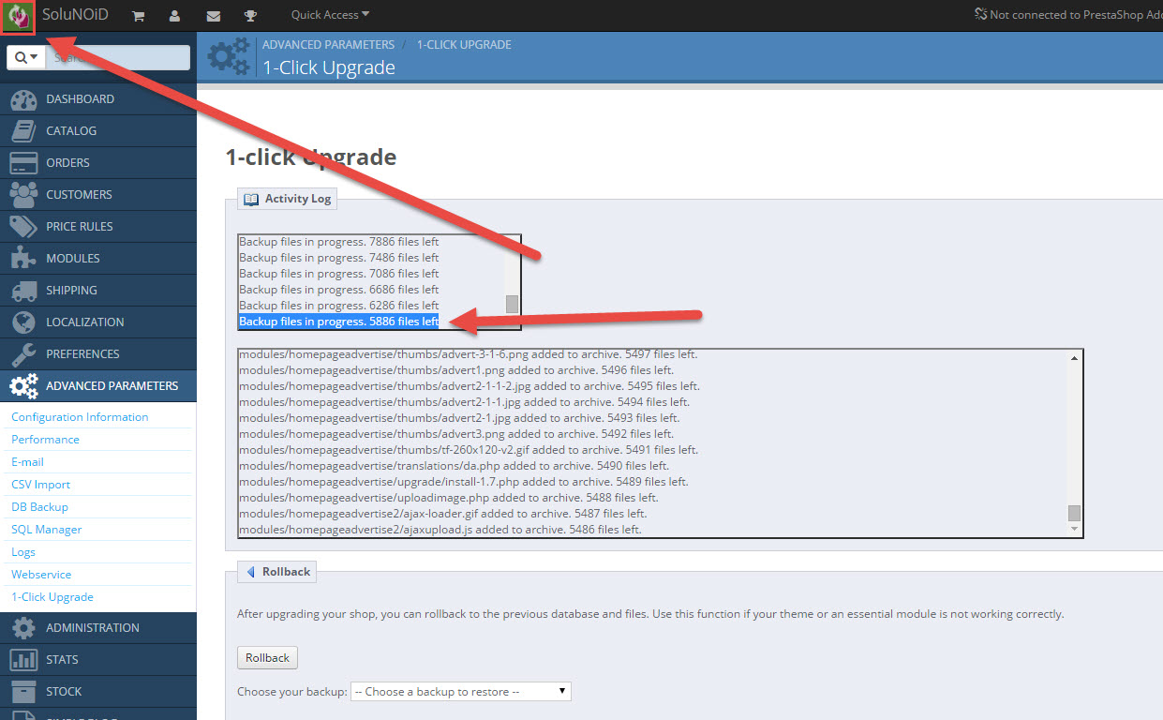Click the page header gears icon
Image resolution: width=1163 pixels, height=720 pixels.
(x=230, y=56)
